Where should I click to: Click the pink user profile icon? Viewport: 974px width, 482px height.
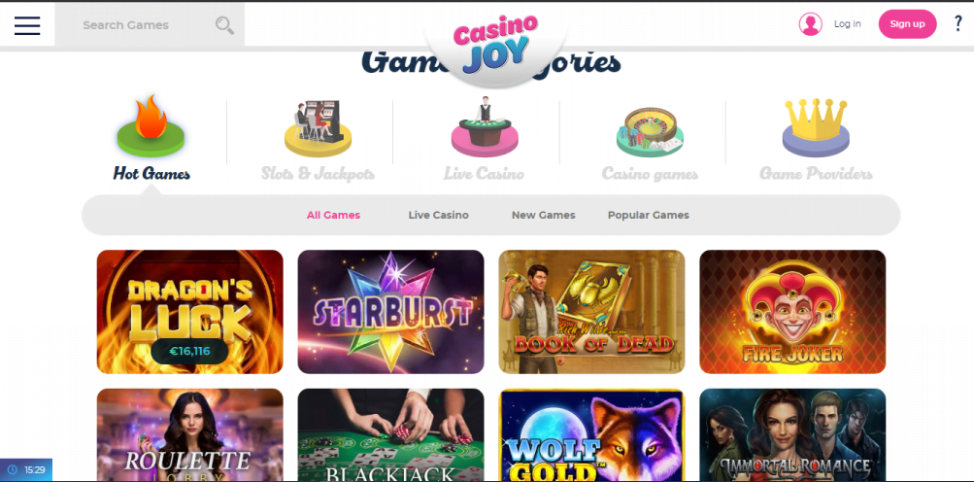pyautogui.click(x=810, y=24)
